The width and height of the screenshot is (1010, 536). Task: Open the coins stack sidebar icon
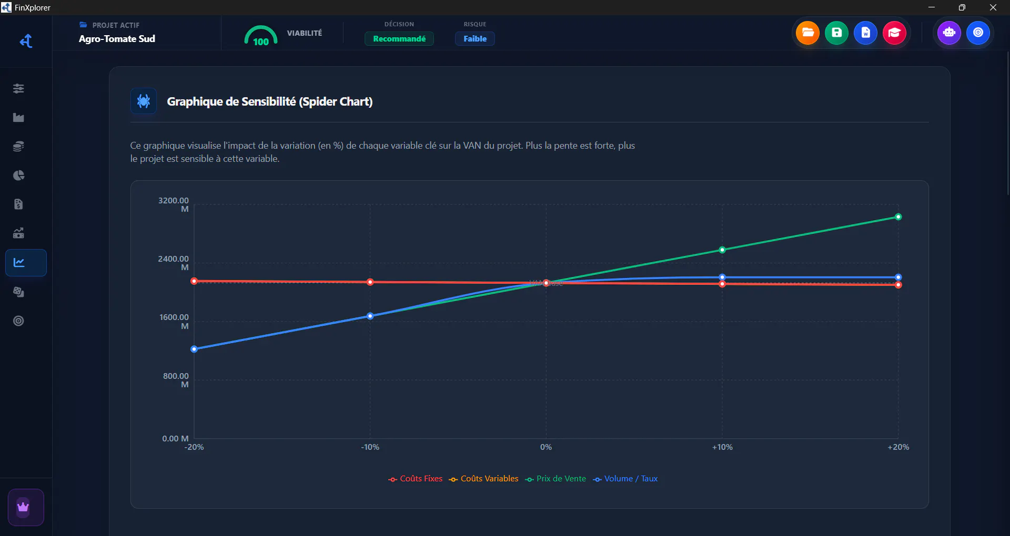[x=18, y=146]
